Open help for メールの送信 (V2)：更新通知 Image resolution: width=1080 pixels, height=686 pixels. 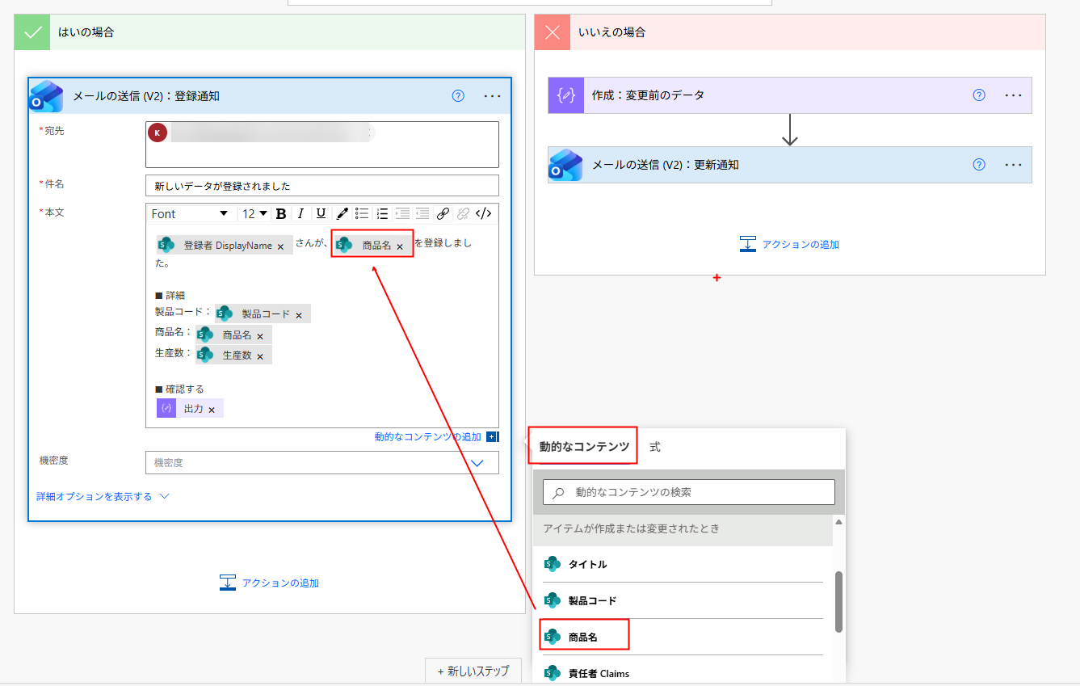(x=979, y=165)
